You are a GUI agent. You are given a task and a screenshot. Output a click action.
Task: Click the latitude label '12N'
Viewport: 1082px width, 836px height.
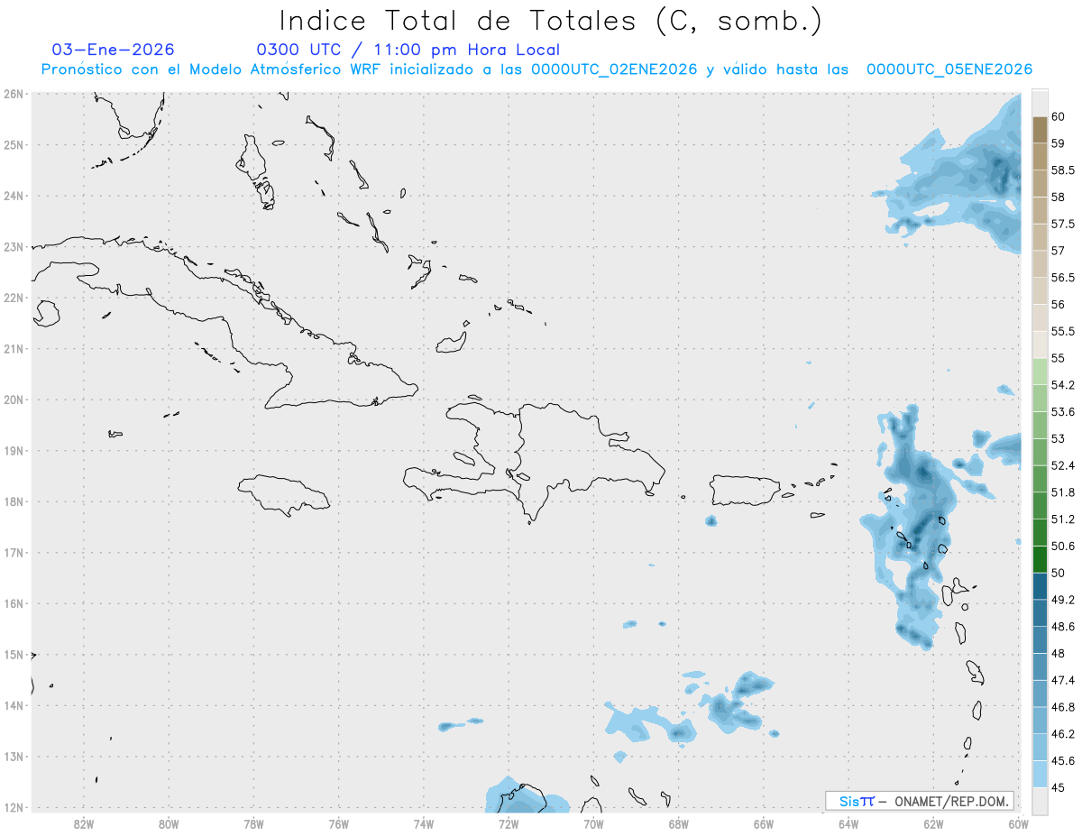14,808
